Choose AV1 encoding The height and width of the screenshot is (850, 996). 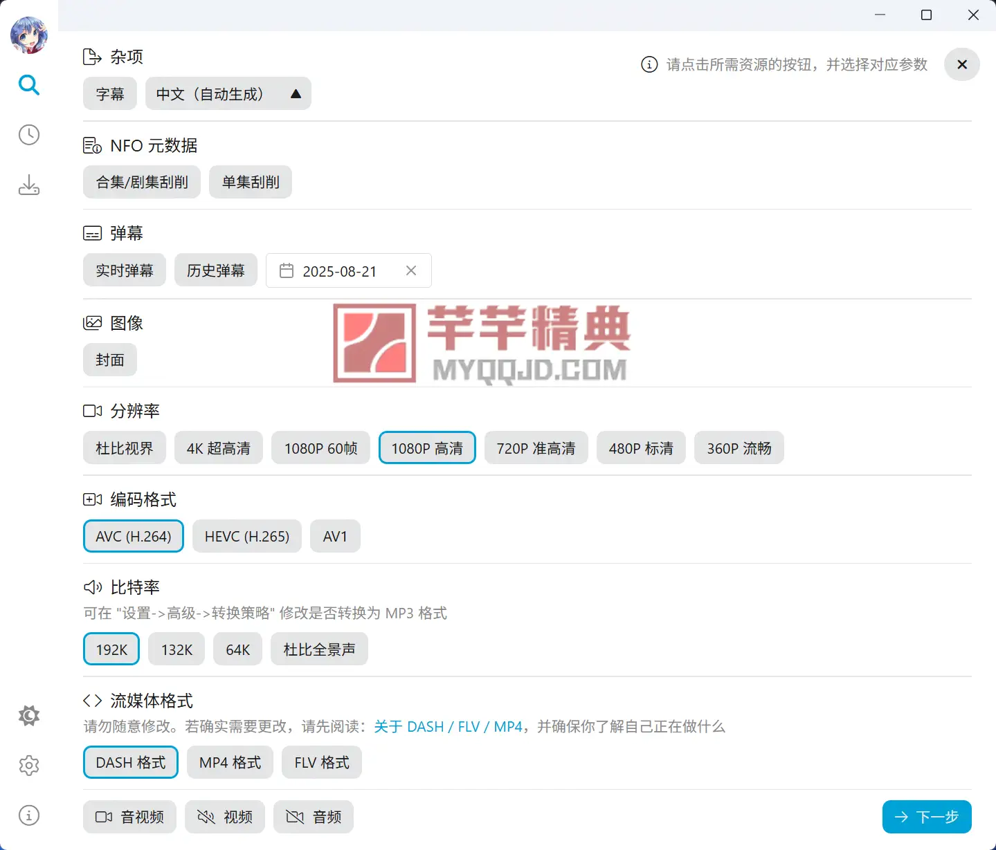tap(336, 536)
